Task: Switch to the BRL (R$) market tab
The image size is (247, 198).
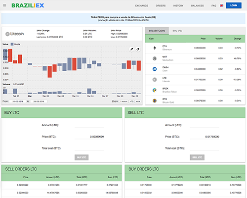Action: 177,31
